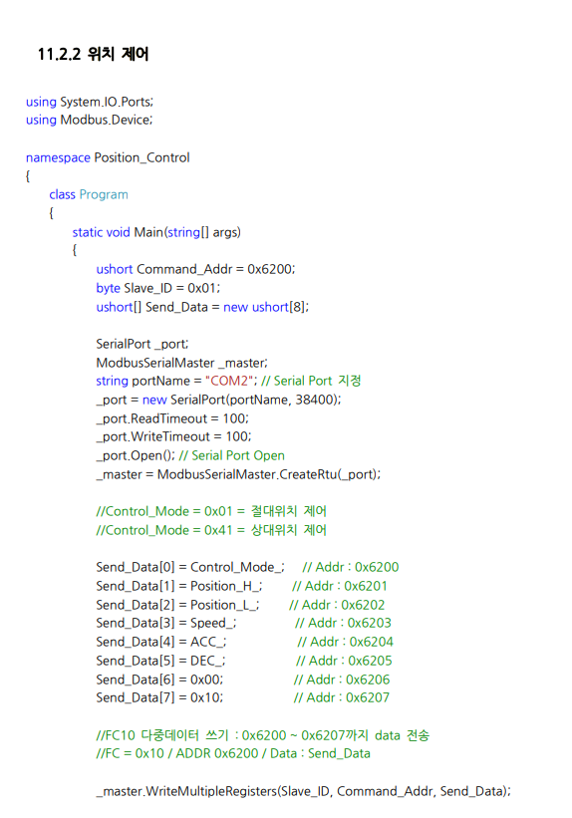
Task: Click the comment '//FC10 다중데이터 쓰기' line
Action: tap(262, 735)
